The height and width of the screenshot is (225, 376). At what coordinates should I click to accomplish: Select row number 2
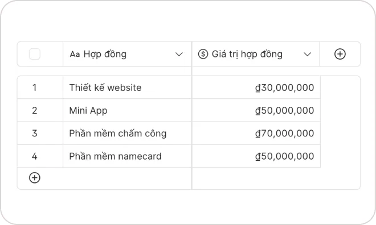(40, 110)
